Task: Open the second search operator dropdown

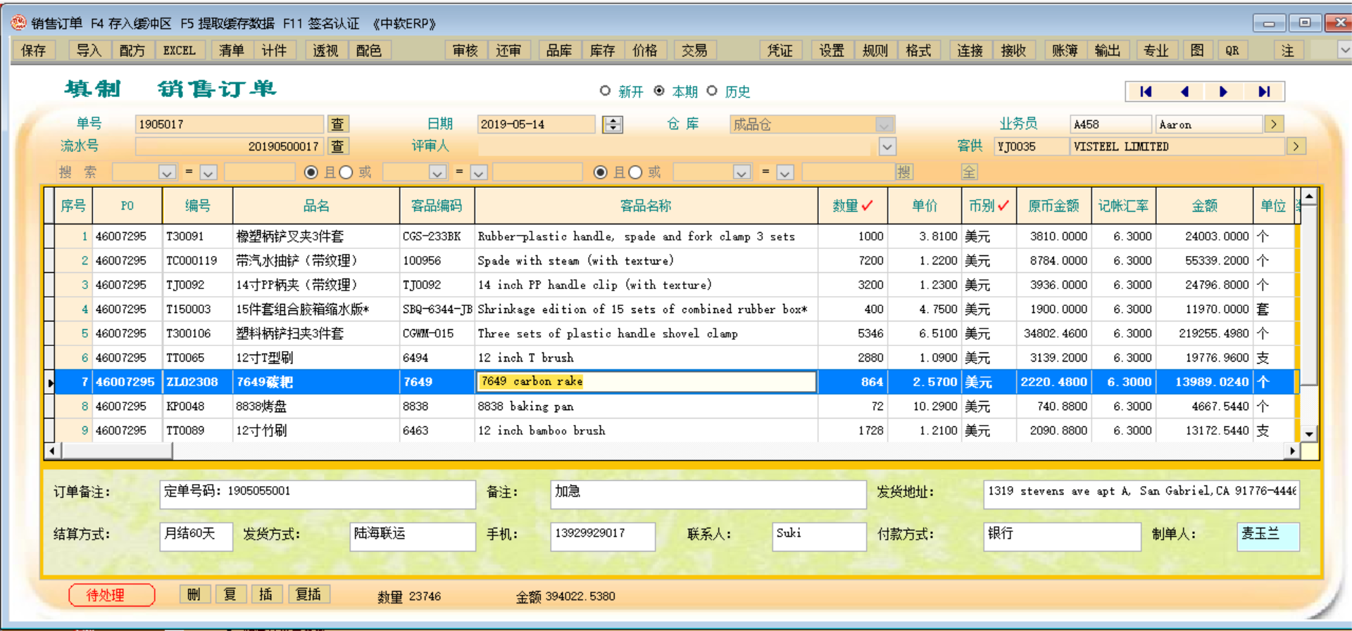Action: pyautogui.click(x=479, y=172)
